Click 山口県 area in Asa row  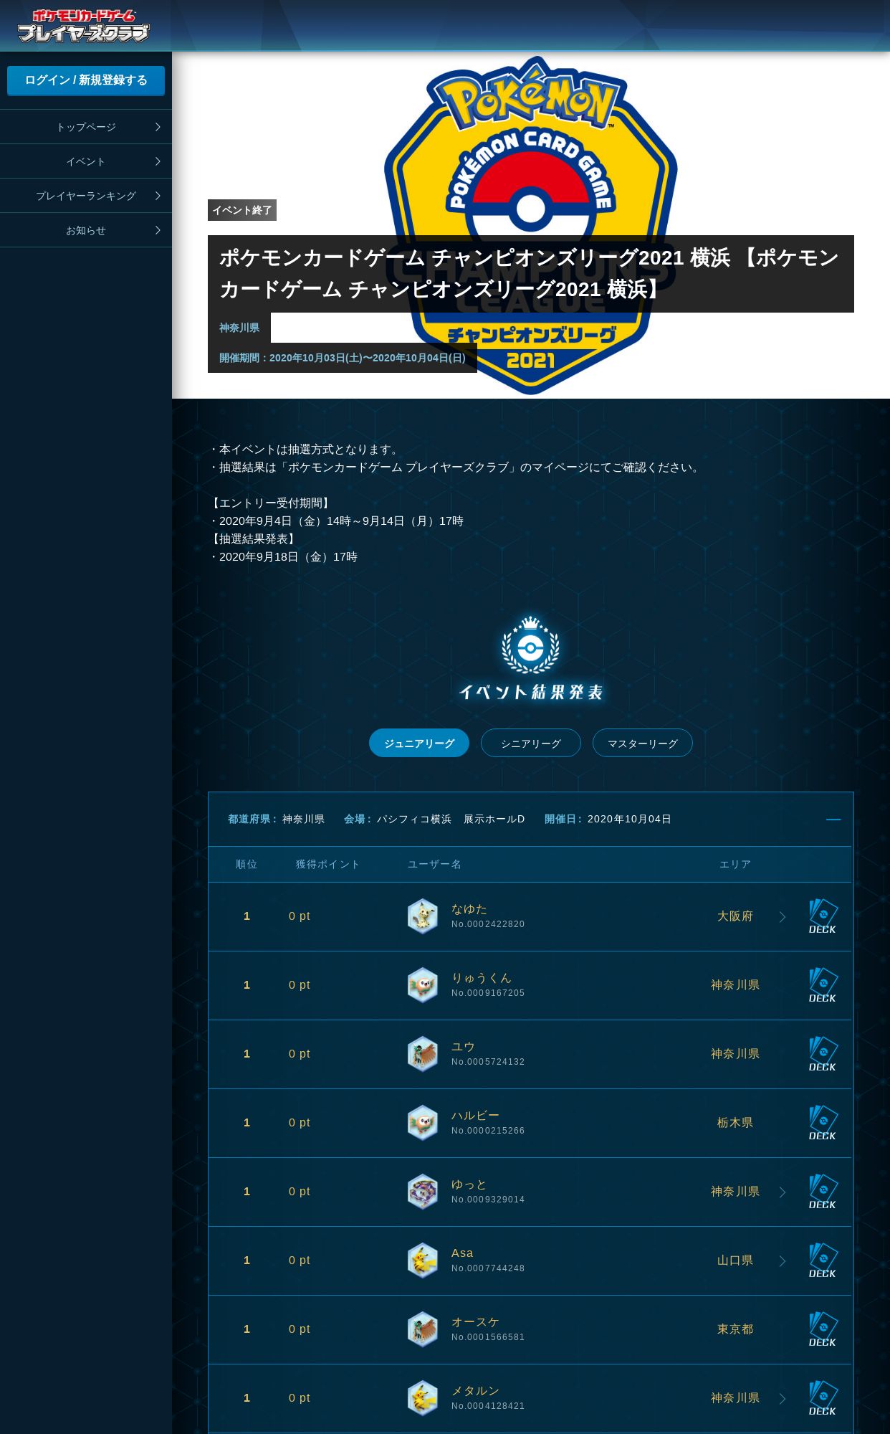(735, 1260)
